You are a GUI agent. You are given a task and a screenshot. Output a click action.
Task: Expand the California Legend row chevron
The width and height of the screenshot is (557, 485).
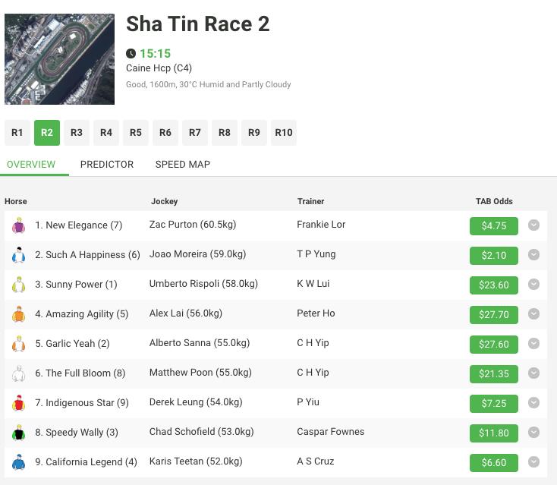tap(533, 462)
